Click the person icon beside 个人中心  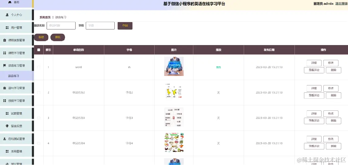point(7,15)
